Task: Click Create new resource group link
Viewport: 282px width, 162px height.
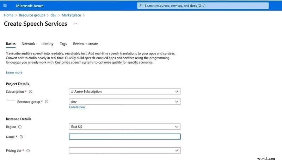Action: [x=77, y=107]
